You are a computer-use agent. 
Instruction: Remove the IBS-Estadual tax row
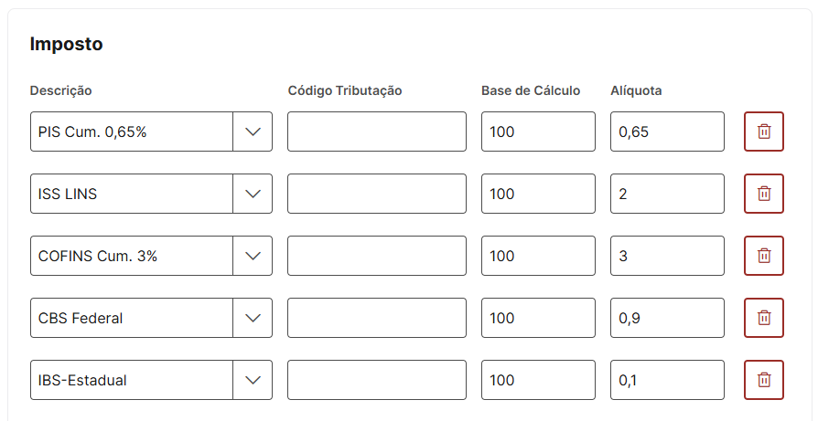764,380
